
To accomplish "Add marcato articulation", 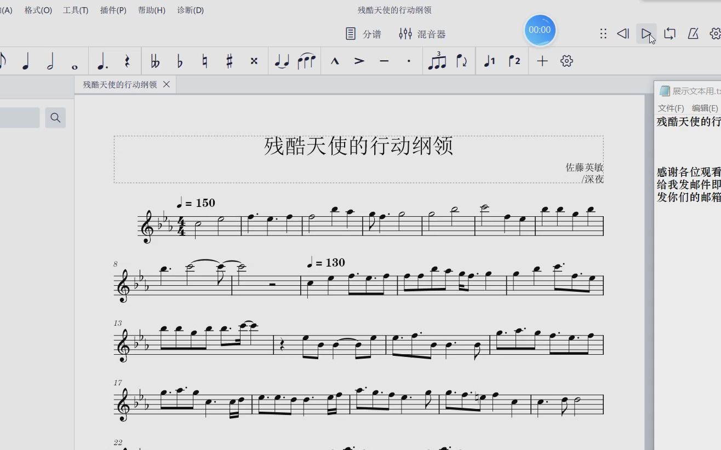I will [335, 61].
